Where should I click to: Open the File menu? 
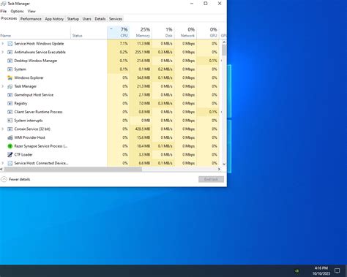pos(4,11)
